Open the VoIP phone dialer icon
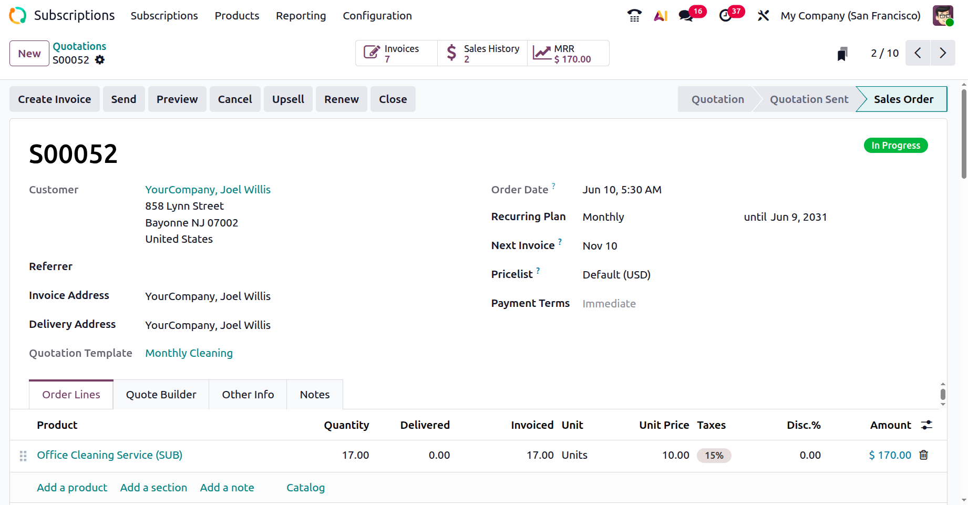968x505 pixels. pos(634,16)
